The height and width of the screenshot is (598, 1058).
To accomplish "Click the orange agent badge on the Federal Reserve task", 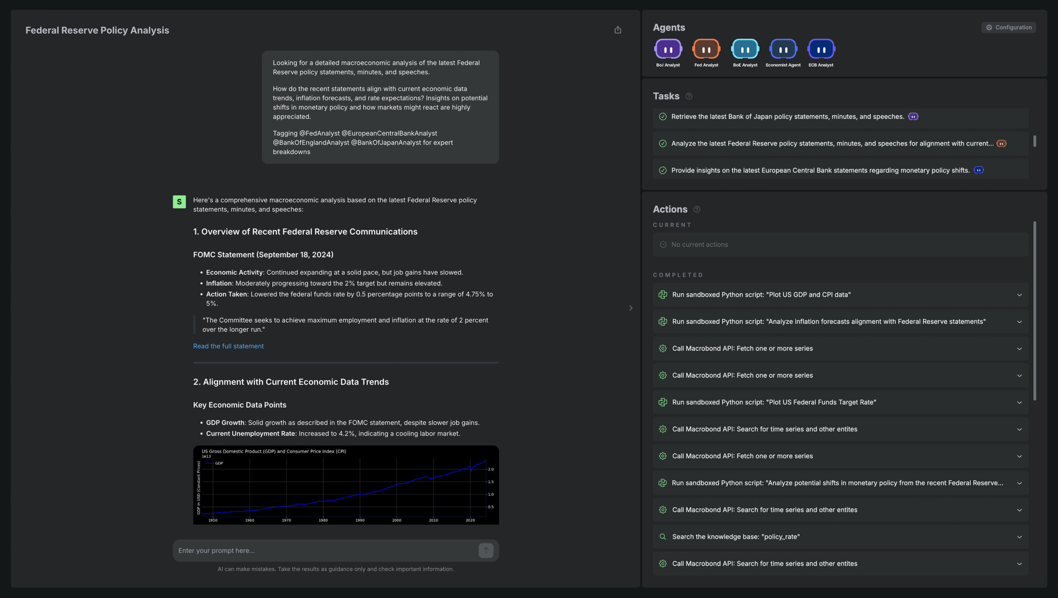I will click(x=1001, y=144).
